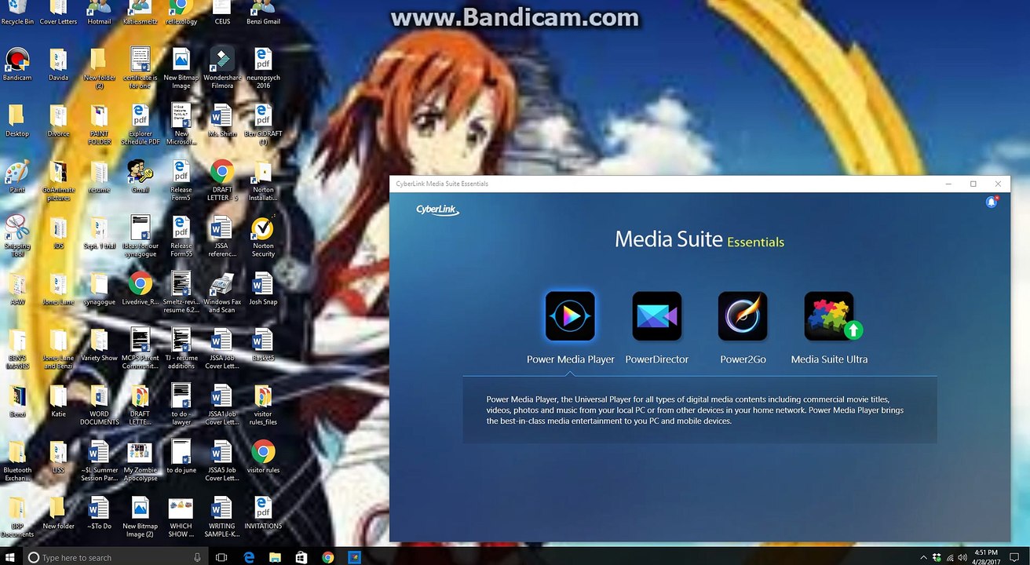
Task: Select the Ms. Shinn Word document
Action: click(x=222, y=121)
